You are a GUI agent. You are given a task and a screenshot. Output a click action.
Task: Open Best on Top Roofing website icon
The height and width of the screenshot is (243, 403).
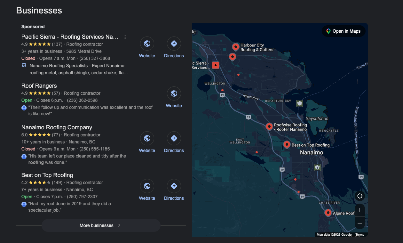[147, 186]
